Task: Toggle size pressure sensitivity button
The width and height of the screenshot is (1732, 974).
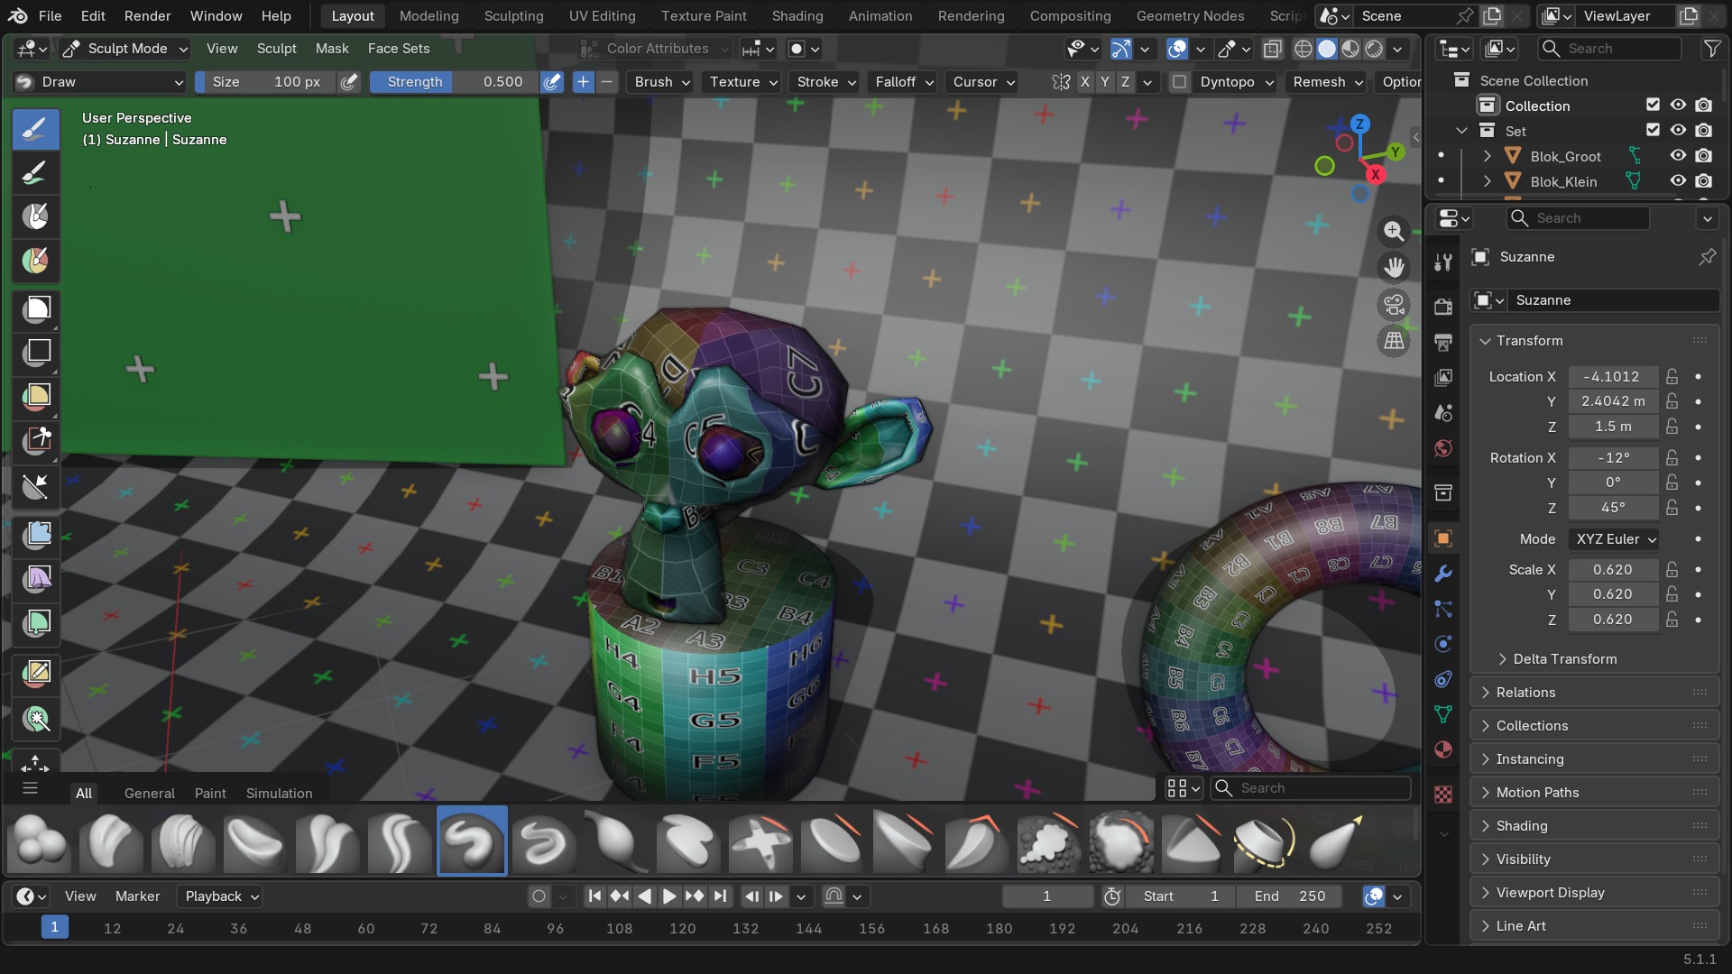Action: [x=349, y=82]
